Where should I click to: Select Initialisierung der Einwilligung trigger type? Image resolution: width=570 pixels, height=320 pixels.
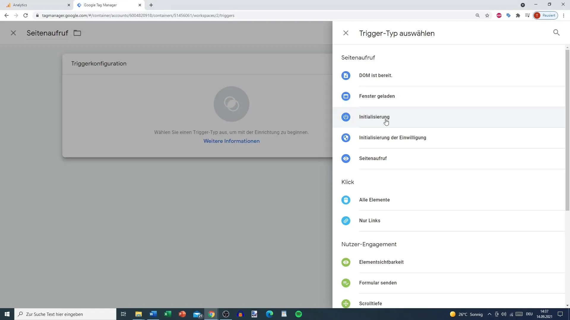click(449, 138)
